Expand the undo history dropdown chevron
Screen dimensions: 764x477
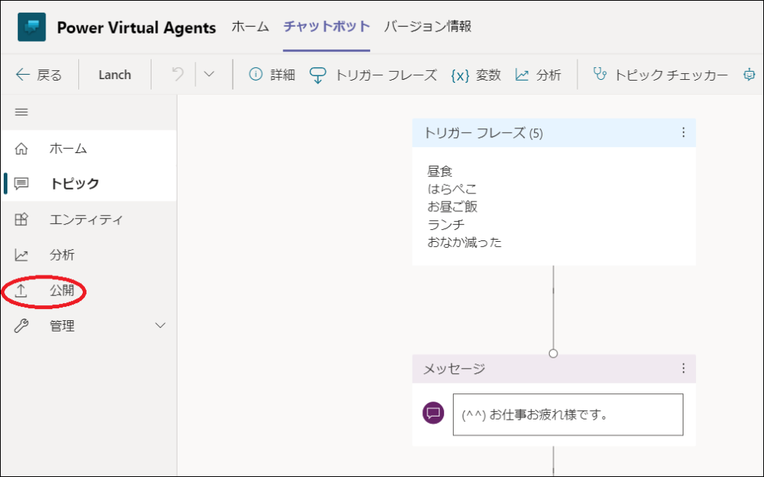click(x=209, y=74)
